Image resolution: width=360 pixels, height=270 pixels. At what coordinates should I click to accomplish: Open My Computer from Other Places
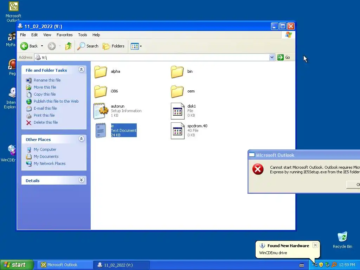[45, 149]
